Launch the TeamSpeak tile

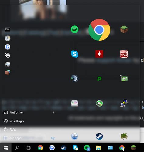74,78
